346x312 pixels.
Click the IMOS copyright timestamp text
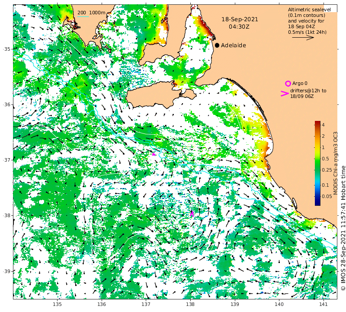pos(343,228)
